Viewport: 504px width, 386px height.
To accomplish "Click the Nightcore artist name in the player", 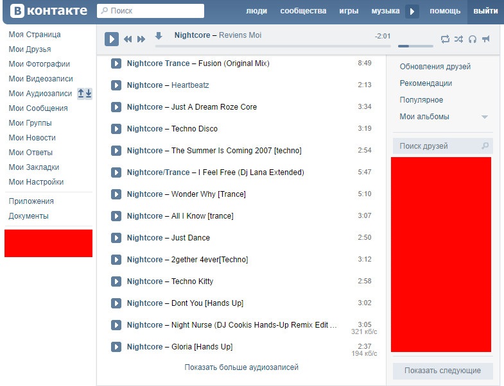I will (x=192, y=35).
